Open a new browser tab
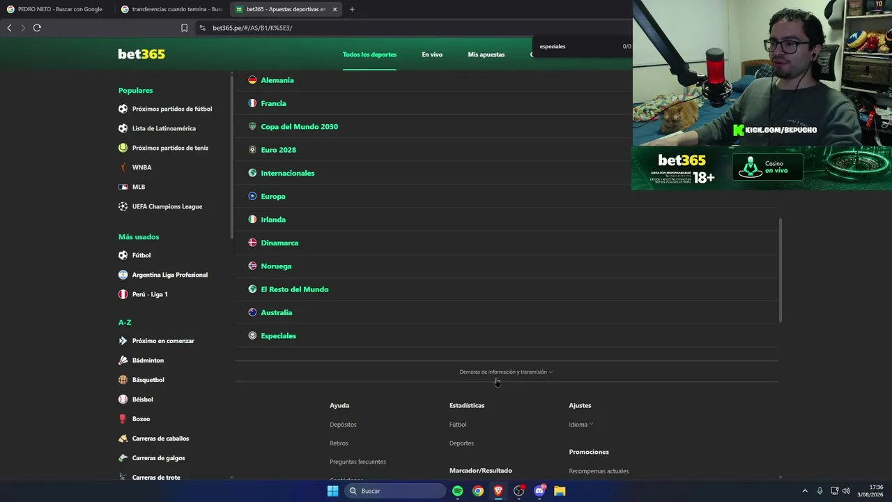The image size is (892, 502). click(x=352, y=9)
